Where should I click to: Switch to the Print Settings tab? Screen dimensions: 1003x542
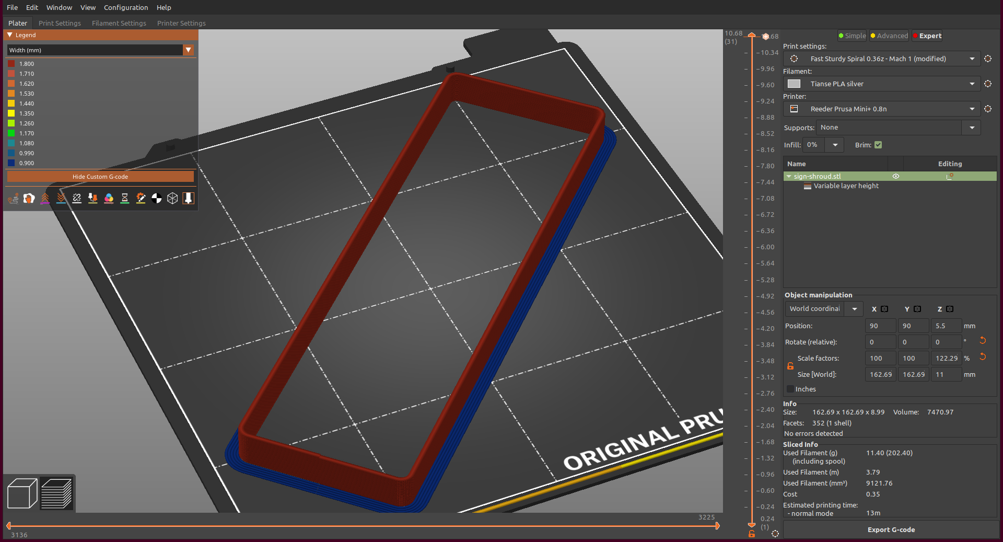[x=59, y=23]
